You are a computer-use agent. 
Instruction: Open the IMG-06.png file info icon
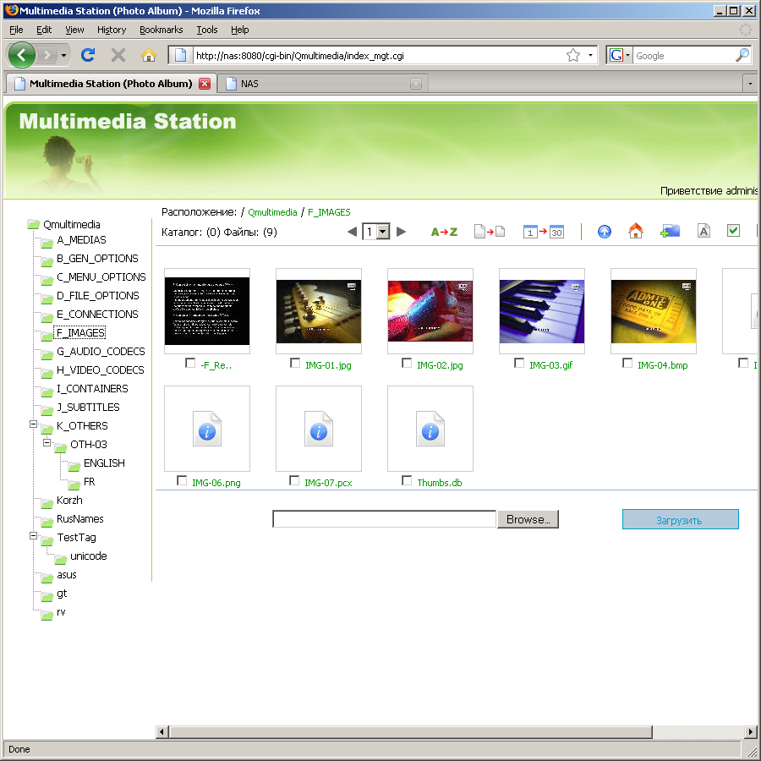click(x=207, y=429)
